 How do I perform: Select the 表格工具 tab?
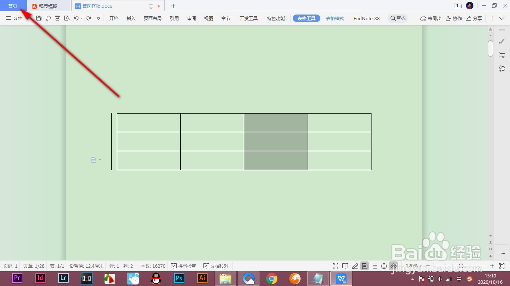pyautogui.click(x=307, y=18)
